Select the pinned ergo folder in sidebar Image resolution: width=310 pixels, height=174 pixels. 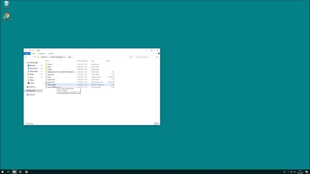[31, 77]
